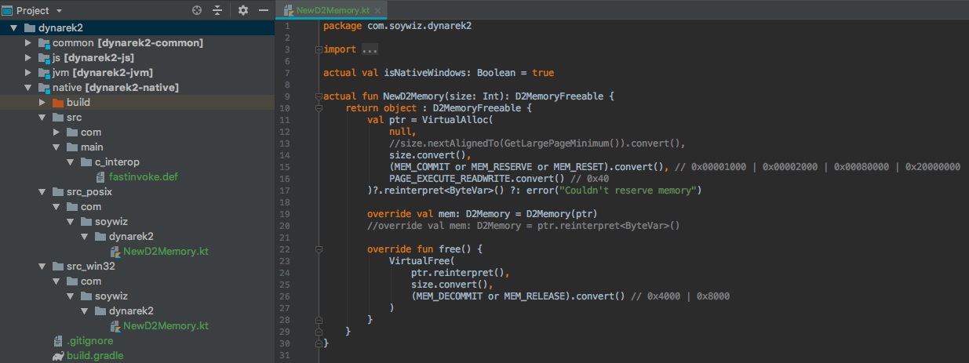The image size is (969, 363).
Task: Click the scroll-from-source target icon
Action: coord(197,10)
